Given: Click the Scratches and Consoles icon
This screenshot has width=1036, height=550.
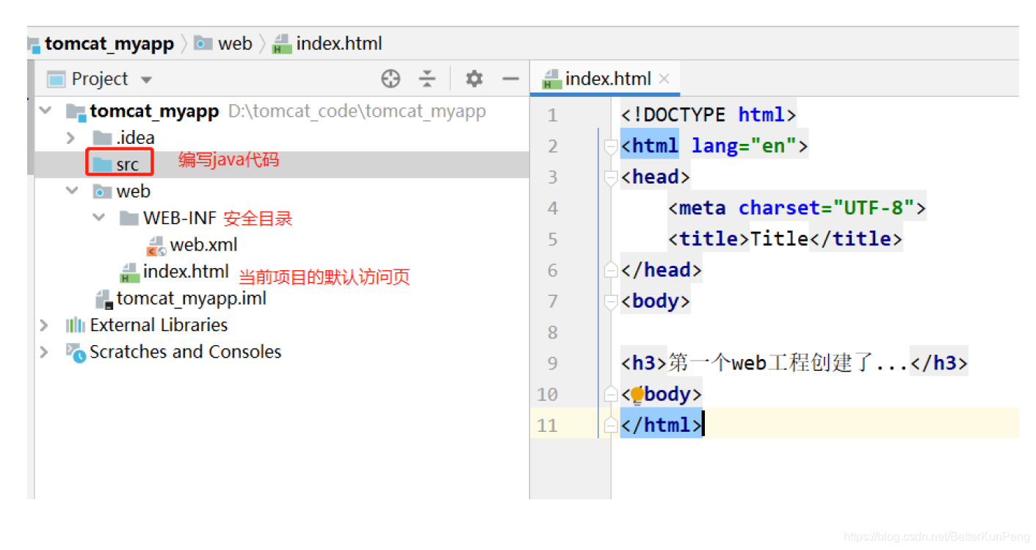Looking at the screenshot, I should [76, 352].
